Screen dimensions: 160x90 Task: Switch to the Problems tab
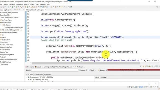pyautogui.click(x=29, y=67)
